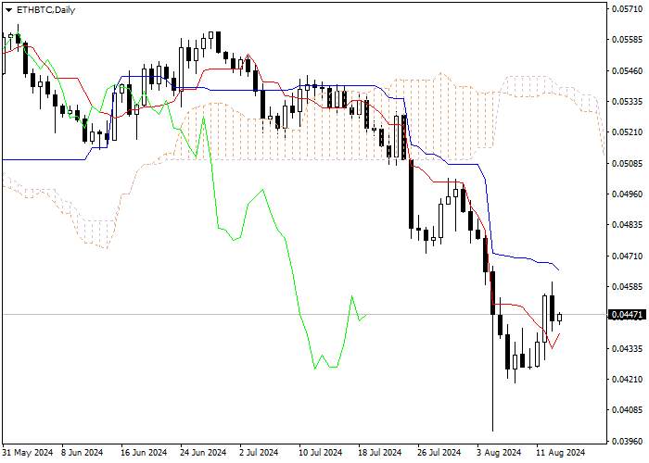Viewport: 649px width, 463px height.
Task: Click the 31 May 2024 date label
Action: pos(28,453)
